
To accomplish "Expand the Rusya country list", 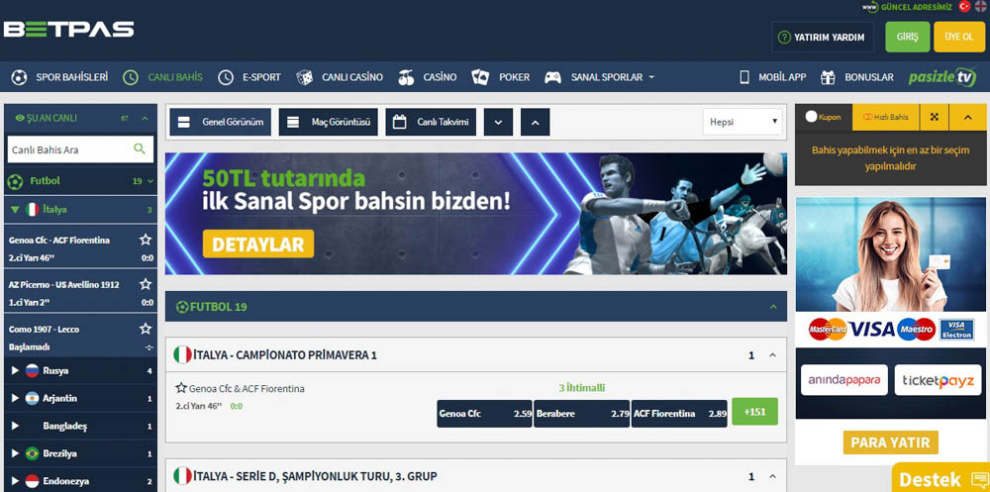I will click(x=15, y=370).
